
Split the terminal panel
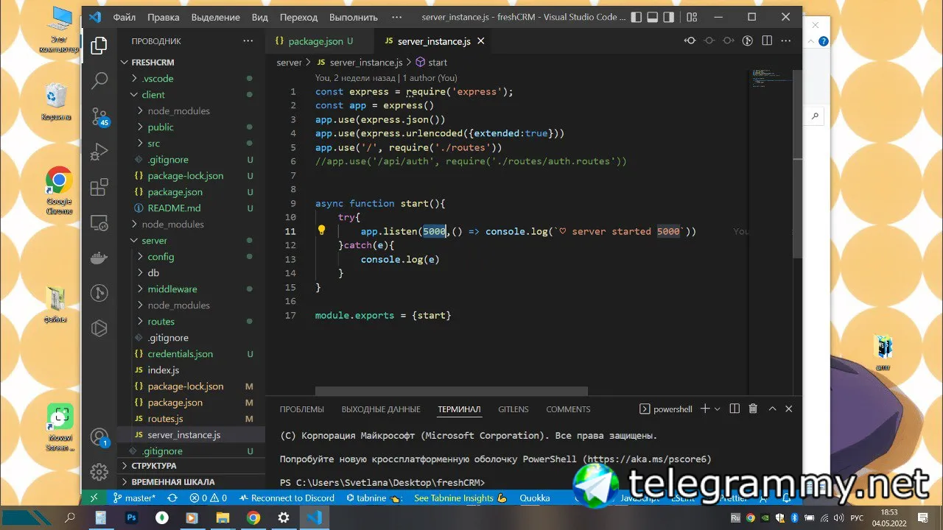[x=735, y=409]
